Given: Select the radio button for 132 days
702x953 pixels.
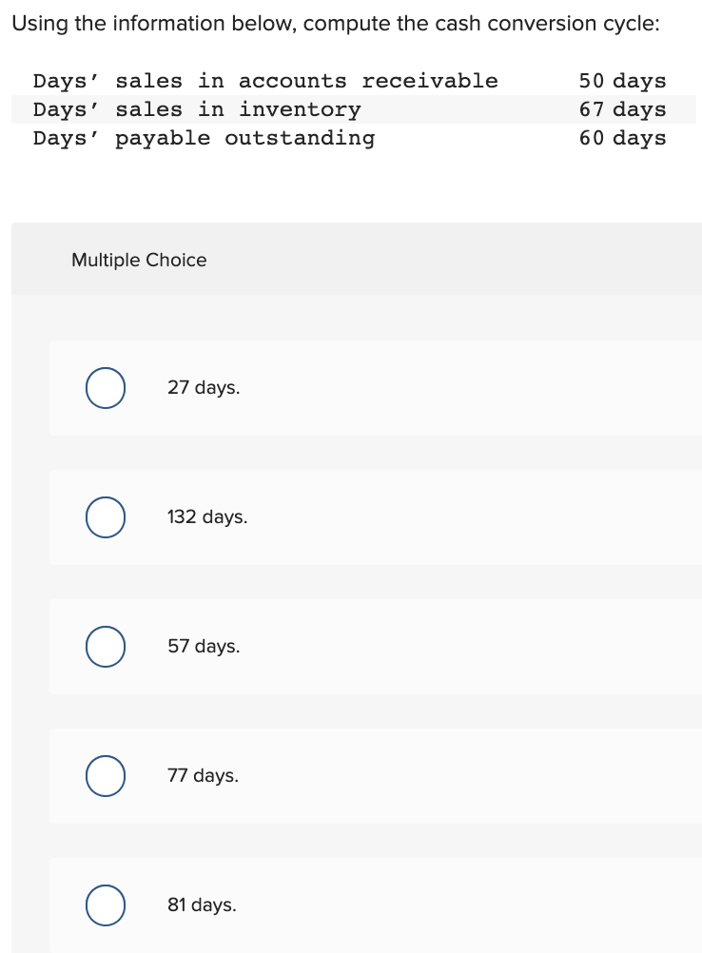Looking at the screenshot, I should pyautogui.click(x=105, y=517).
